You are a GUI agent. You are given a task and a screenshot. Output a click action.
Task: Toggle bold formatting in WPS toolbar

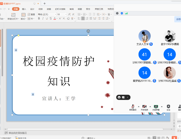(39, 18)
